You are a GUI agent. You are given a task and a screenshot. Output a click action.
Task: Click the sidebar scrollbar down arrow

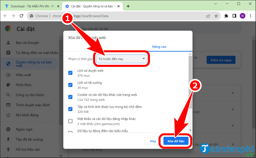(x=61, y=156)
